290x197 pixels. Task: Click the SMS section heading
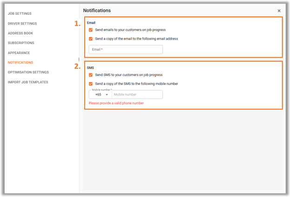point(91,68)
